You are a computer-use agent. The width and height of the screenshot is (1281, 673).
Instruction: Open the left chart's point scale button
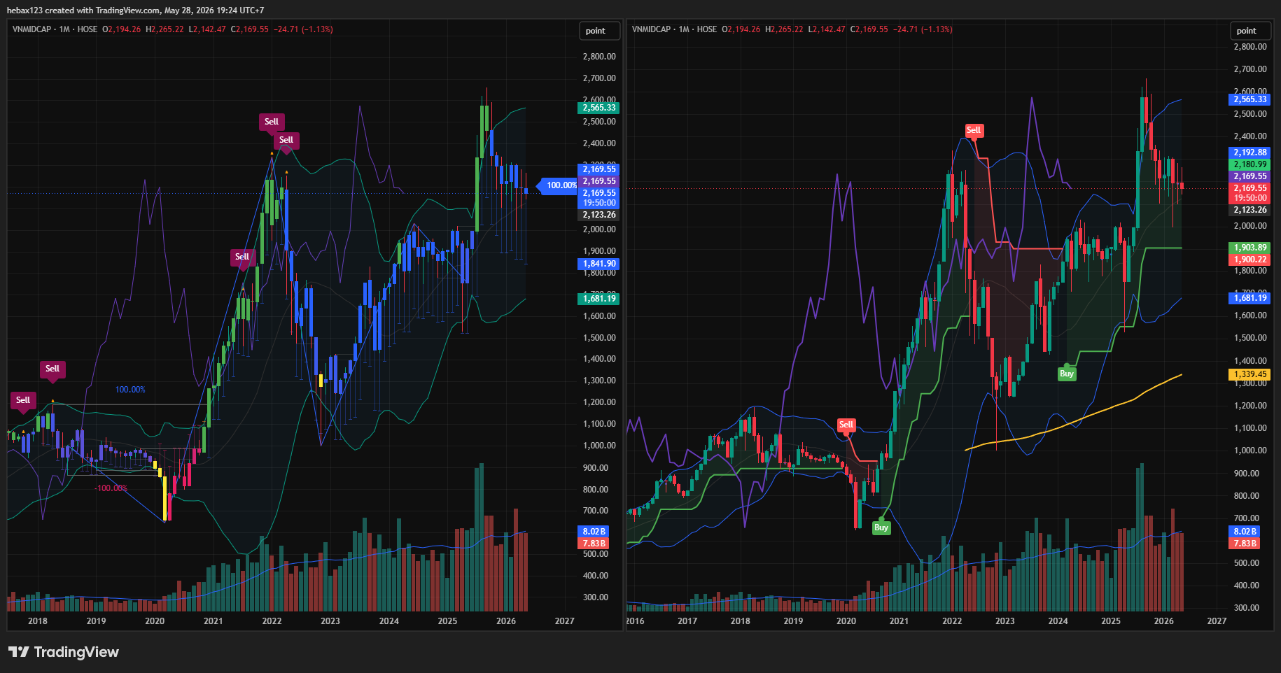600,31
